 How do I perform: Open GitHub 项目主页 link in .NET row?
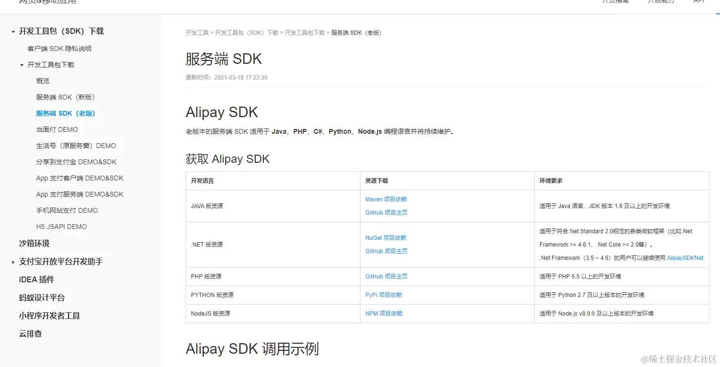(x=386, y=251)
